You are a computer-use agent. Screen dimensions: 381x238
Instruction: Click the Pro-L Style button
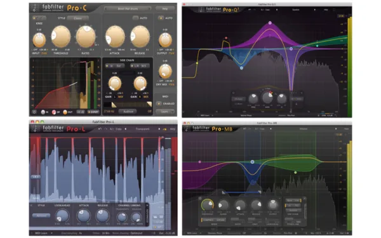coord(41,215)
